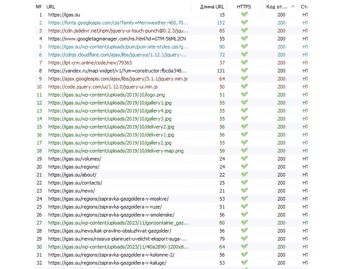Select URL length 59 in the delivery-map.png row

click(222, 151)
